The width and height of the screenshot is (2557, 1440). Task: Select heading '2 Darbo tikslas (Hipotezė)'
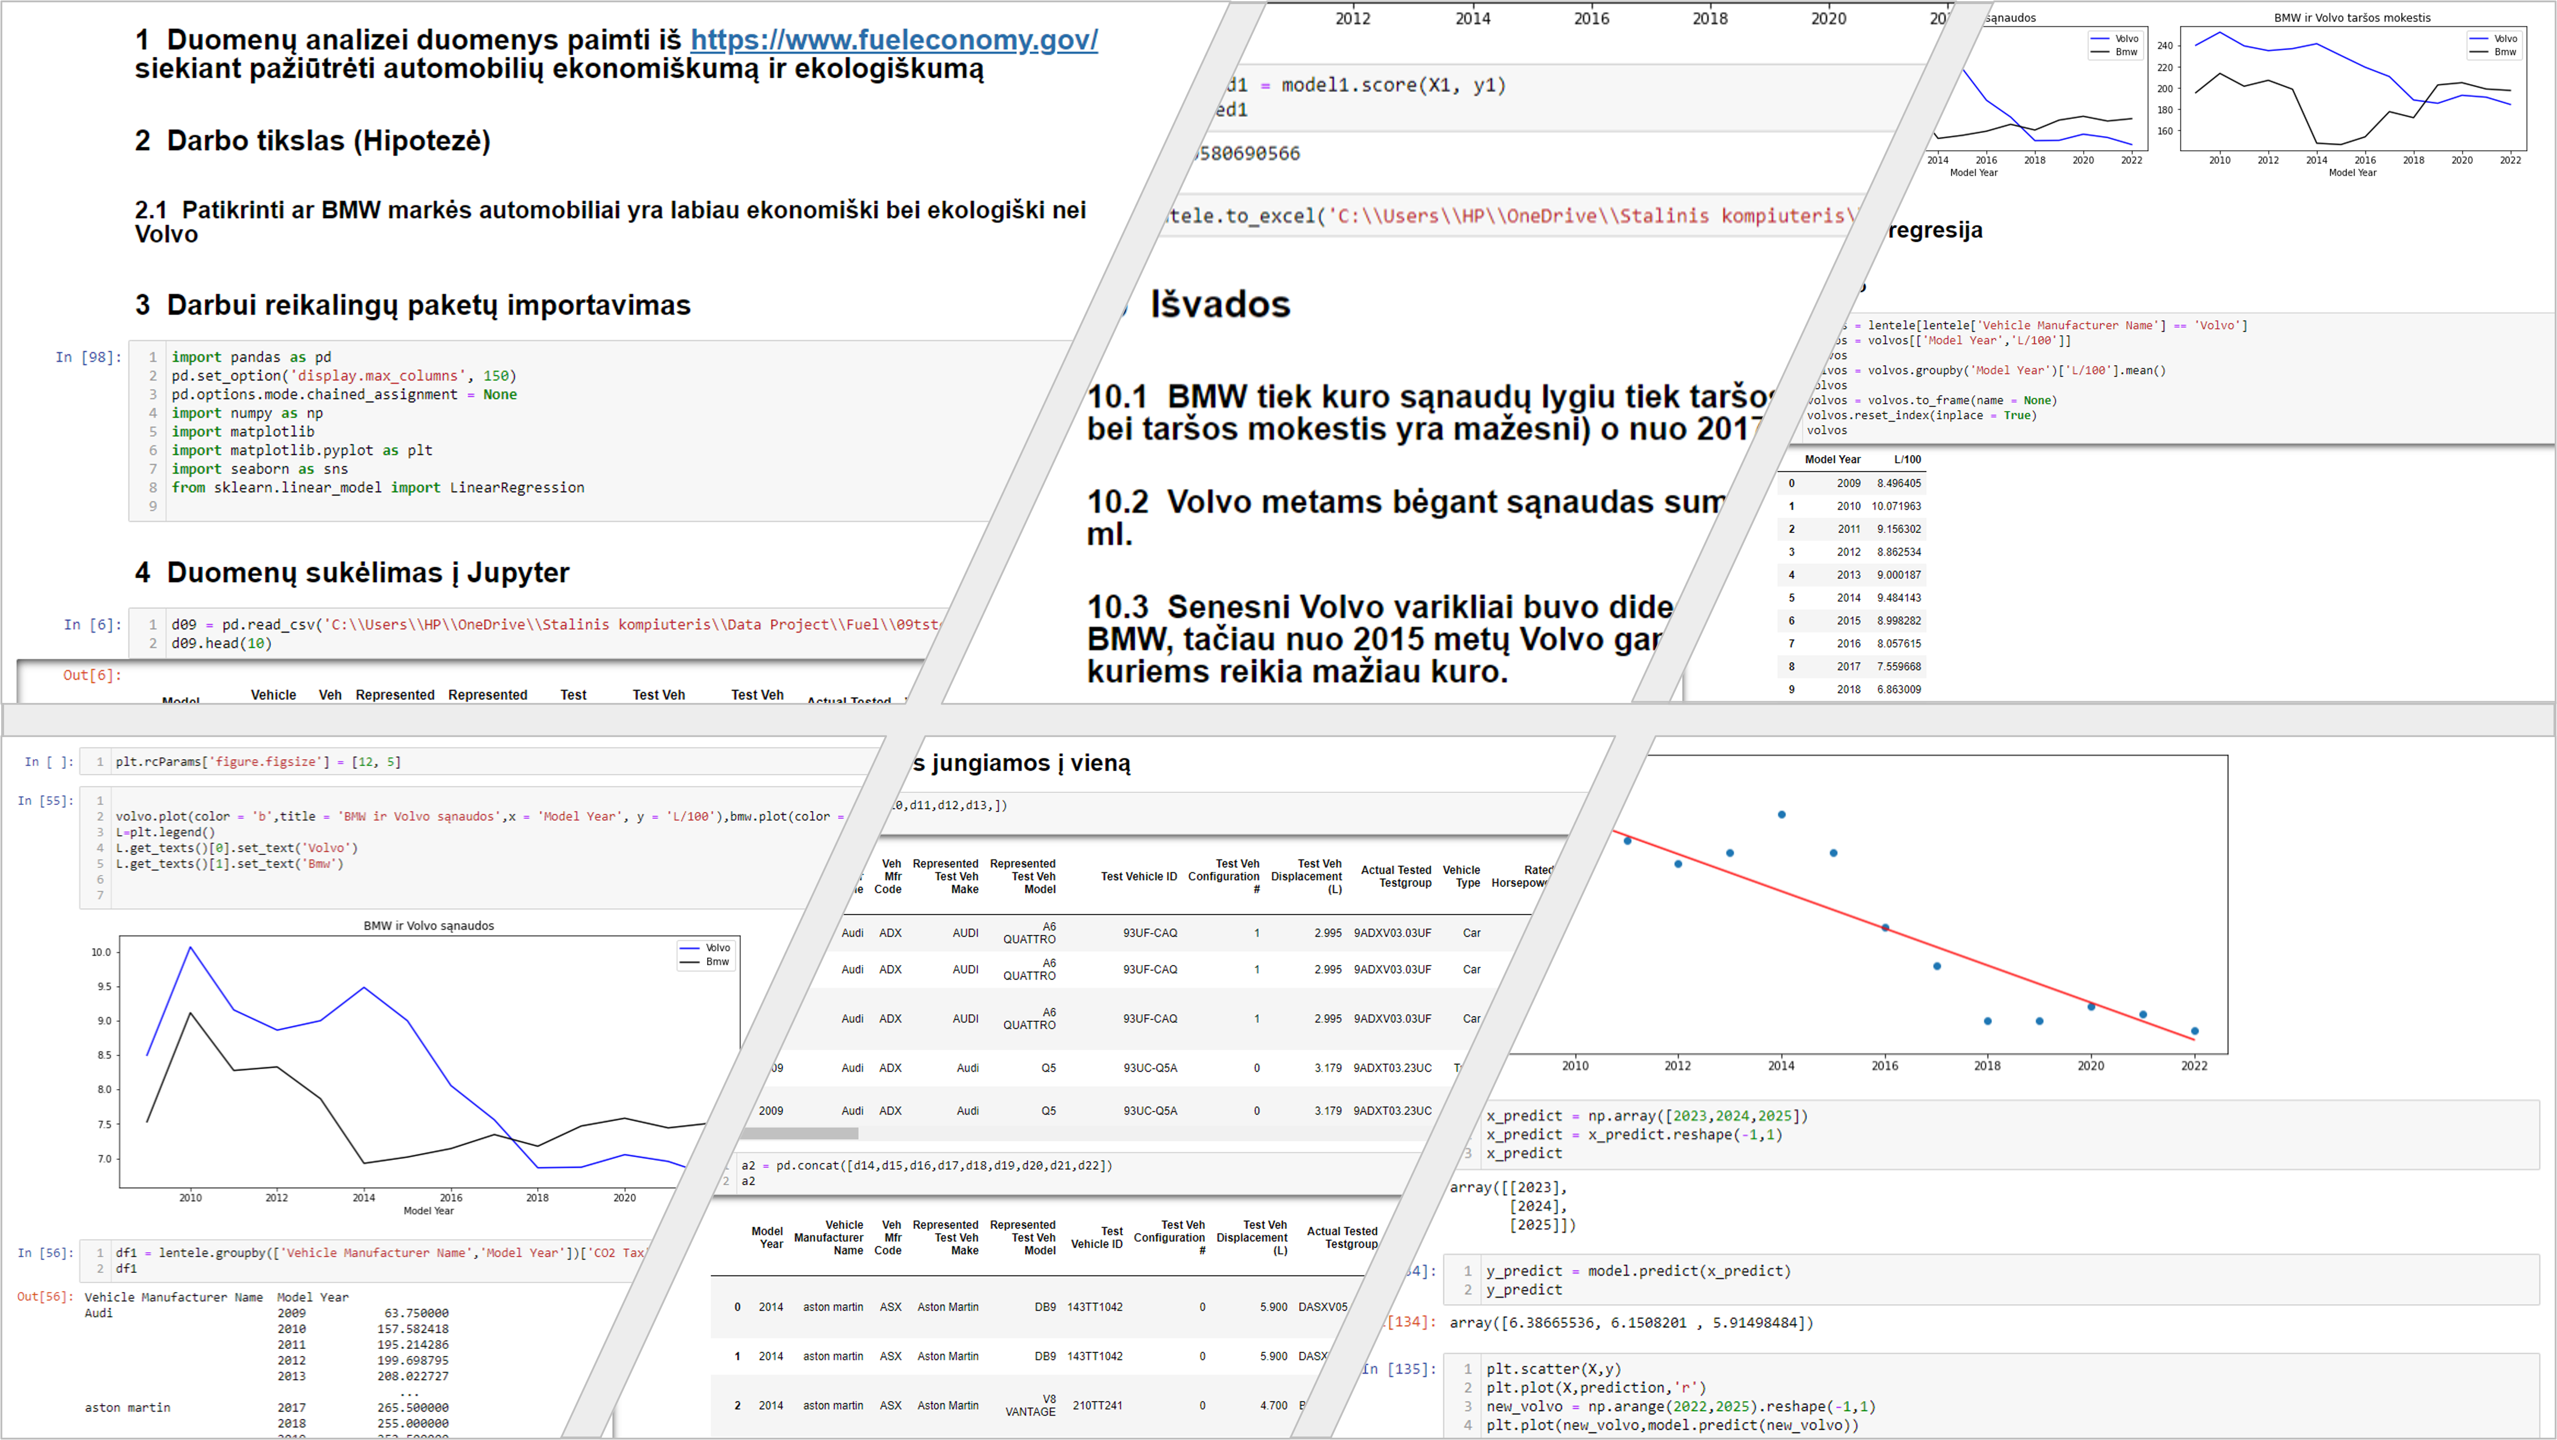[x=313, y=141]
